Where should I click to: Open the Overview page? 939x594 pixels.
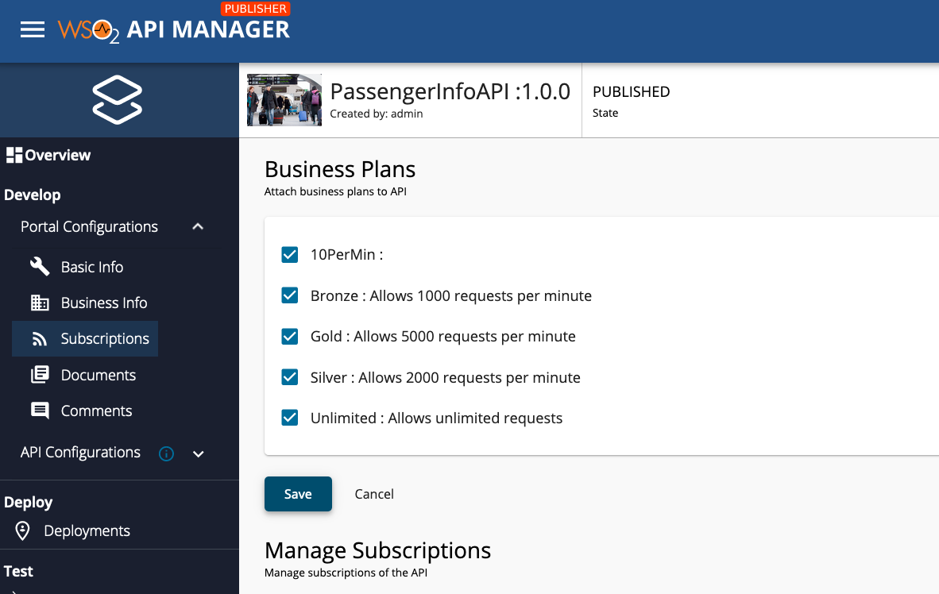coord(49,155)
